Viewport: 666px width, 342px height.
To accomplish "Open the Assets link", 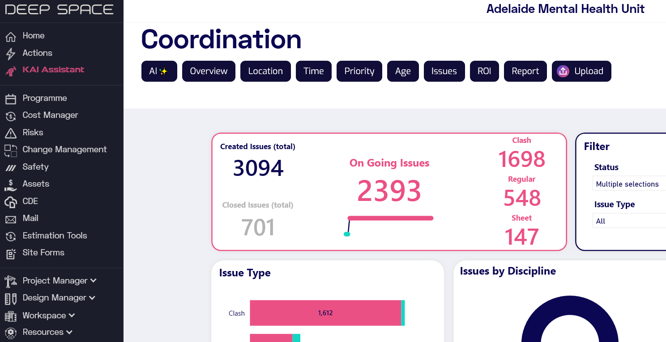I will (x=36, y=184).
